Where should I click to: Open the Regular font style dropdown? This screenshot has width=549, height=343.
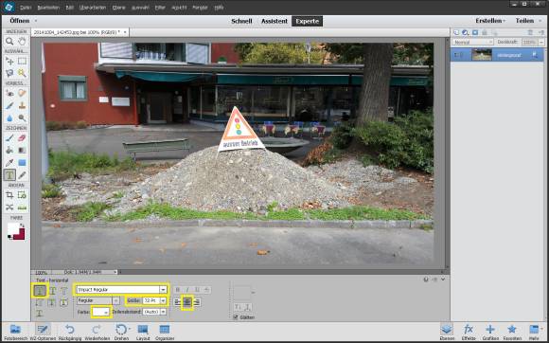(x=115, y=300)
